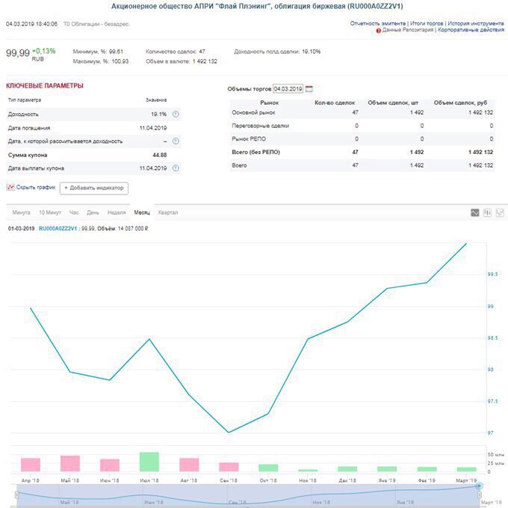This screenshot has width=508, height=508.
Task: Select the Месяц interval tab
Action: point(142,212)
